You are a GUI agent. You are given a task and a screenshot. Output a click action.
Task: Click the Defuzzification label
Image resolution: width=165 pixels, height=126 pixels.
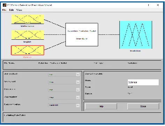[12, 104]
